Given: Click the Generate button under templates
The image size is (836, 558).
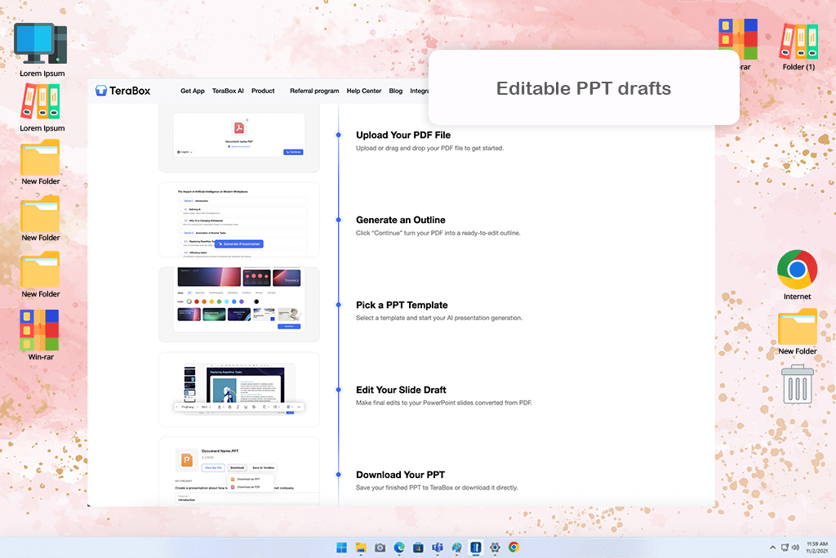Looking at the screenshot, I should pos(289,326).
